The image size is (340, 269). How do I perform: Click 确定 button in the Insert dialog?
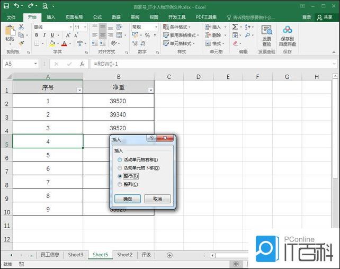pyautogui.click(x=128, y=199)
